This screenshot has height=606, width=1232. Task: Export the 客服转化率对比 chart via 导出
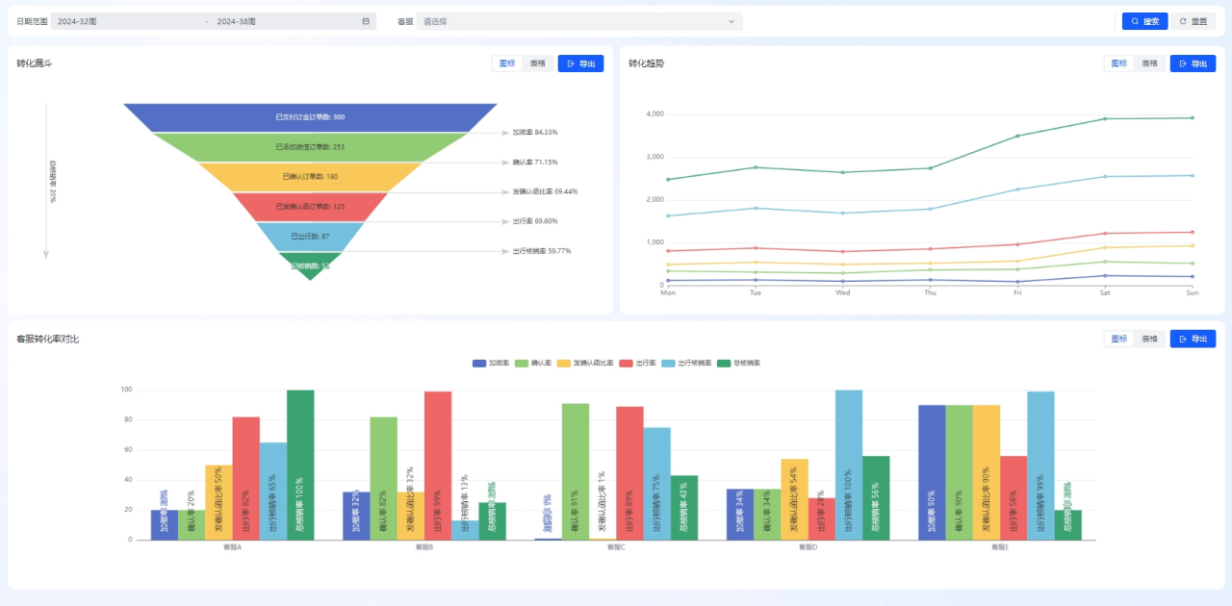click(1193, 339)
